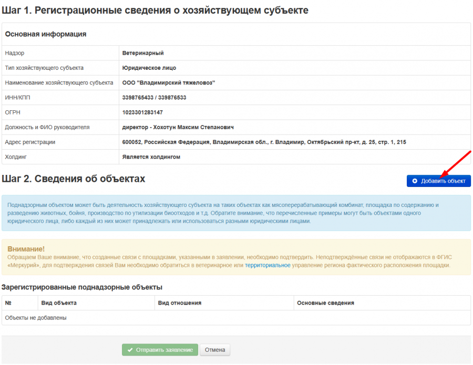This screenshot has height=365, width=473.
Task: Click the Вид объекта column header
Action: (59, 303)
